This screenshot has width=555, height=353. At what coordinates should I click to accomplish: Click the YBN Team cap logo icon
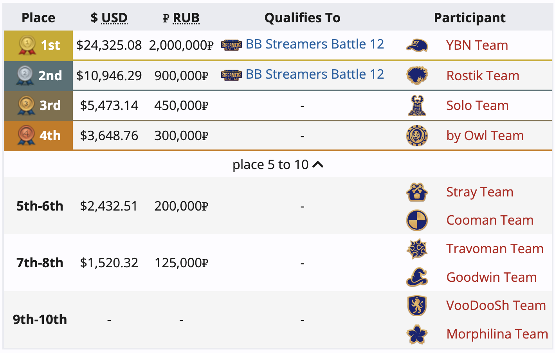pyautogui.click(x=417, y=45)
